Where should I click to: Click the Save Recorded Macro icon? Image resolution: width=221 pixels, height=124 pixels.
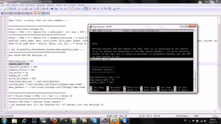tap(109, 9)
